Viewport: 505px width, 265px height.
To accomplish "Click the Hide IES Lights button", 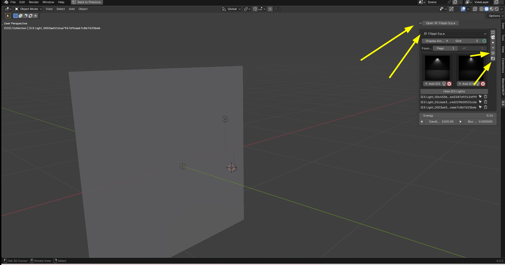I will click(454, 91).
